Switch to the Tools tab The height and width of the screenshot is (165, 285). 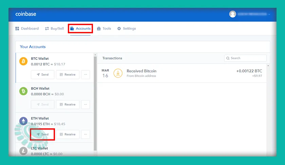pos(104,29)
